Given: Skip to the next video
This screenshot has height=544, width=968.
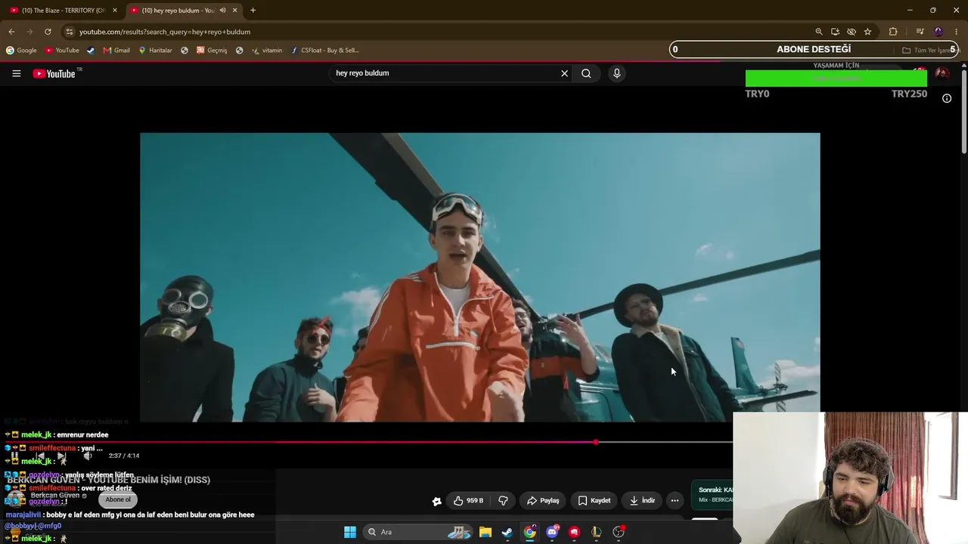Looking at the screenshot, I should [x=61, y=456].
